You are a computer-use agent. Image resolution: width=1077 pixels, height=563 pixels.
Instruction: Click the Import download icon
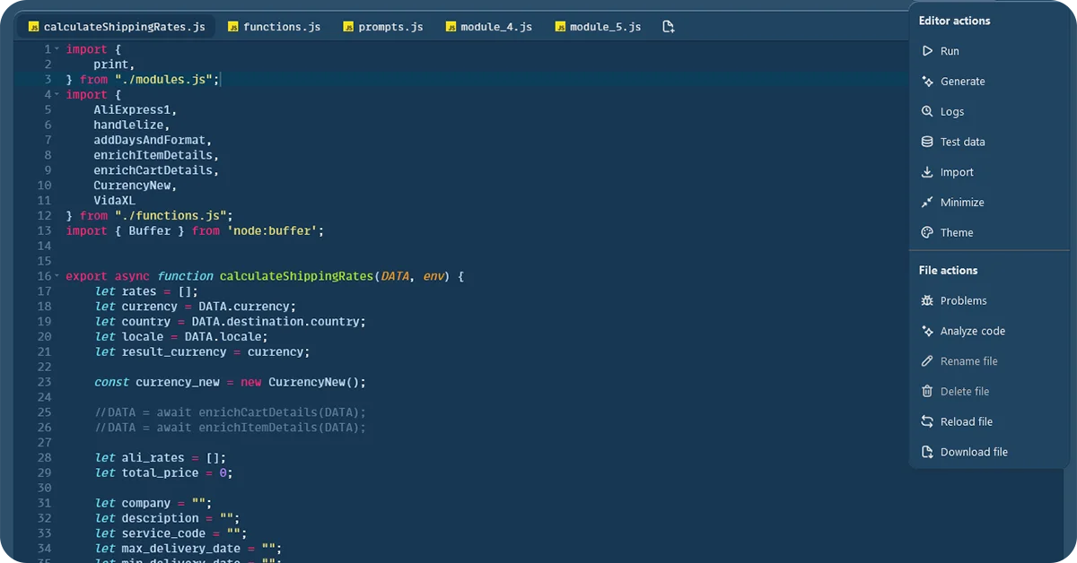[927, 172]
